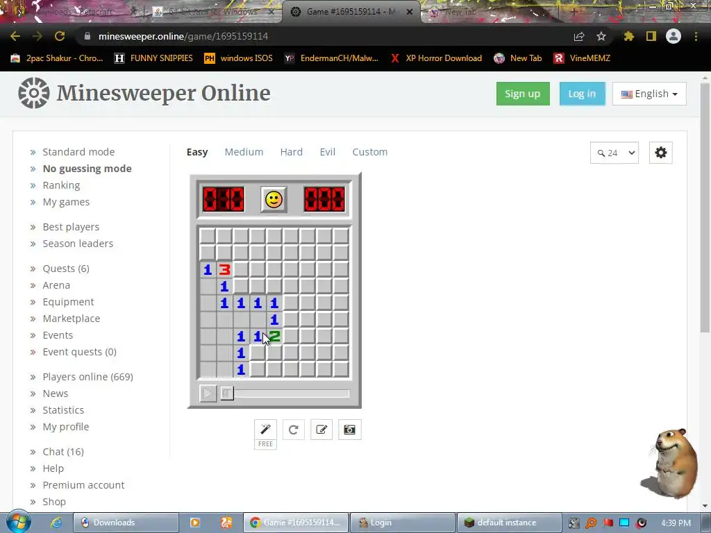The height and width of the screenshot is (533, 711).
Task: Click the green Sign up button
Action: (523, 94)
